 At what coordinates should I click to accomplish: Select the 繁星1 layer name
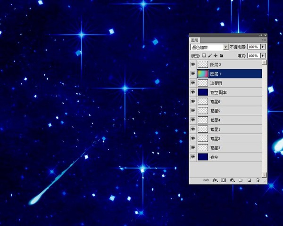pyautogui.click(x=215, y=129)
